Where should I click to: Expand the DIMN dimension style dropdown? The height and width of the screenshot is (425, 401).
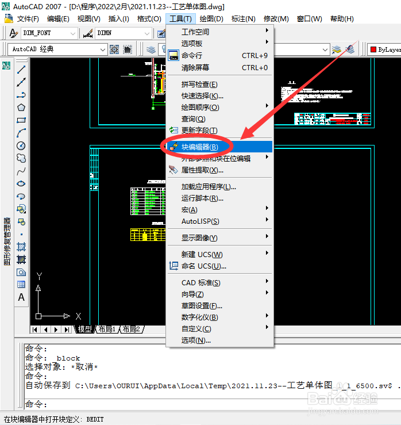(146, 33)
